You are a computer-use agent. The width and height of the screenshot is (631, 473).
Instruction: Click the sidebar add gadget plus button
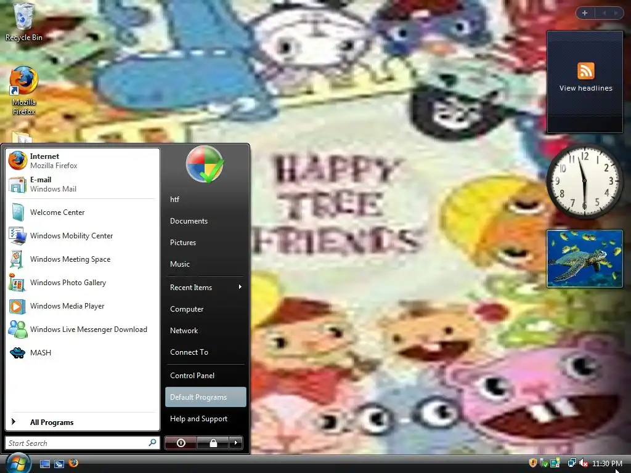click(x=585, y=13)
